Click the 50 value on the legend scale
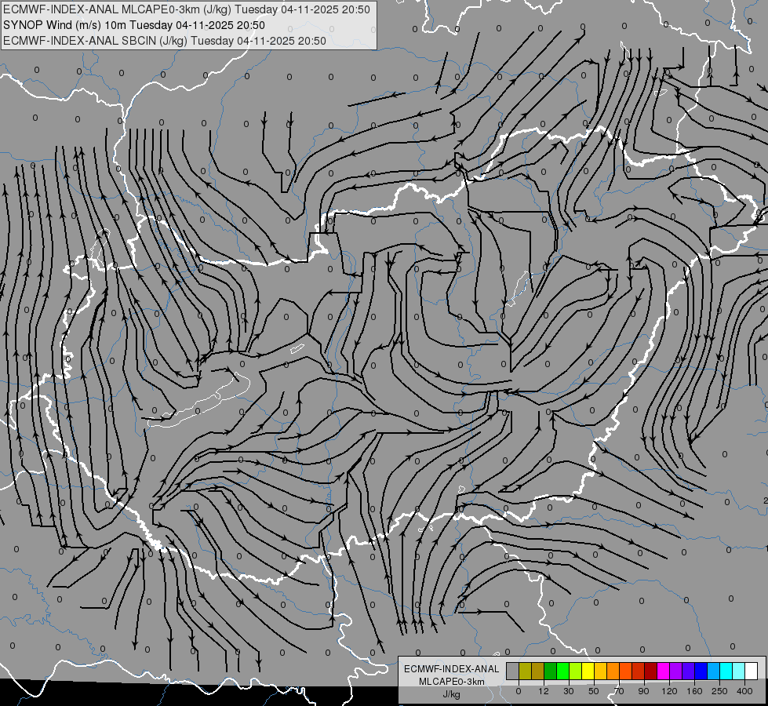The image size is (768, 706). 594,691
